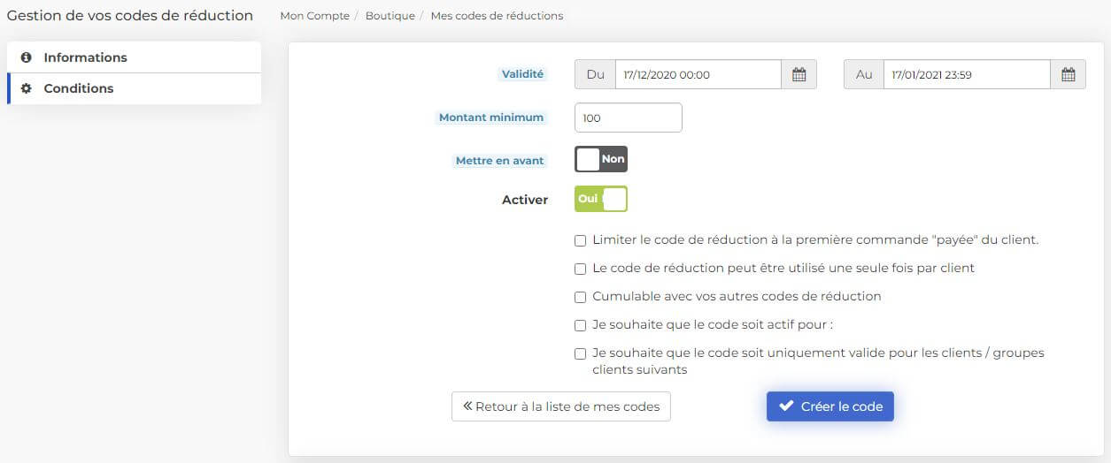
Task: Click the Informations info icon
Action: point(26,57)
